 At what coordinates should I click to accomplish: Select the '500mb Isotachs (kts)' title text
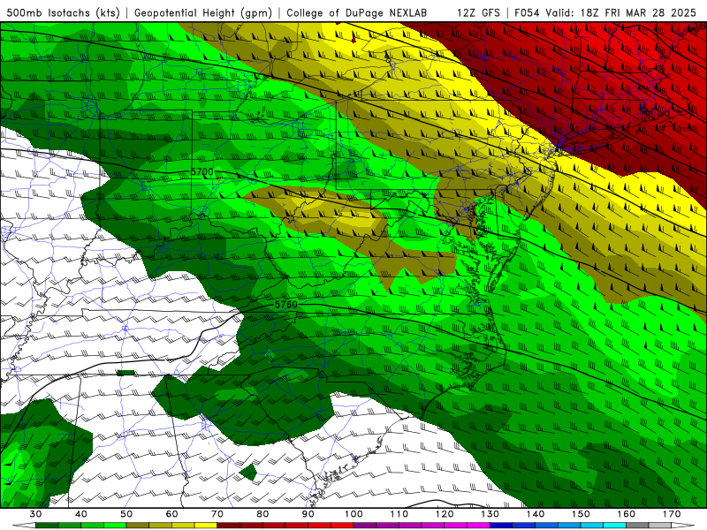pos(64,12)
